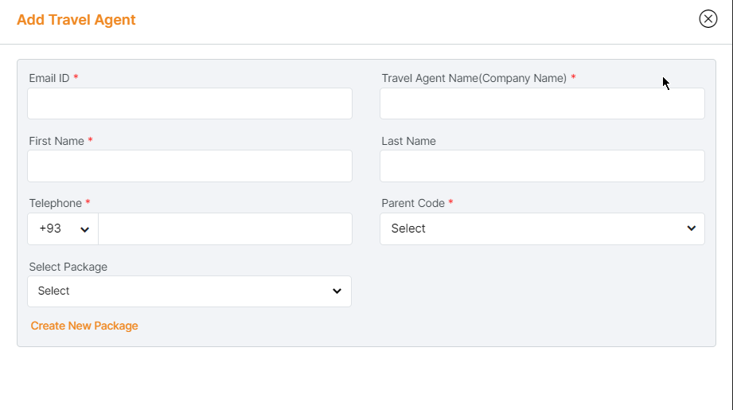Open the Select Package combo box

[189, 291]
